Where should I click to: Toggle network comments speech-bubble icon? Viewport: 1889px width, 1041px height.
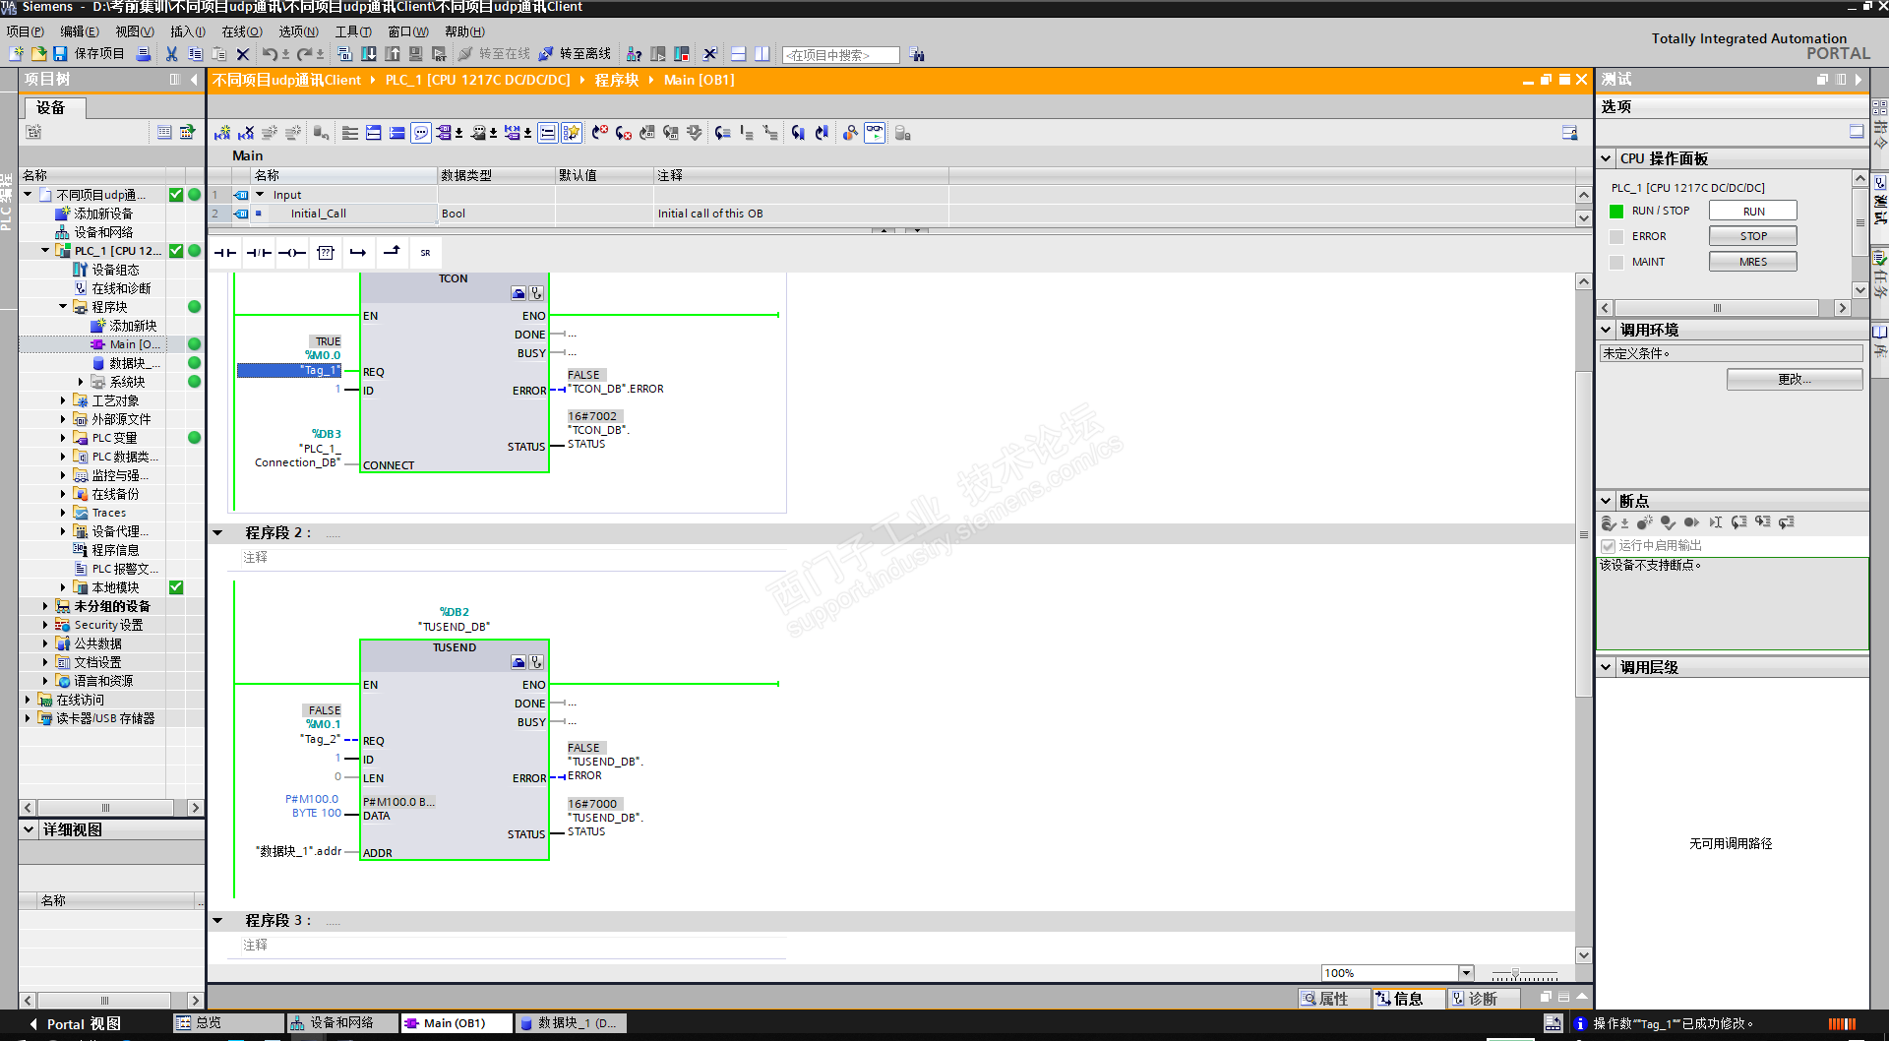tap(421, 133)
